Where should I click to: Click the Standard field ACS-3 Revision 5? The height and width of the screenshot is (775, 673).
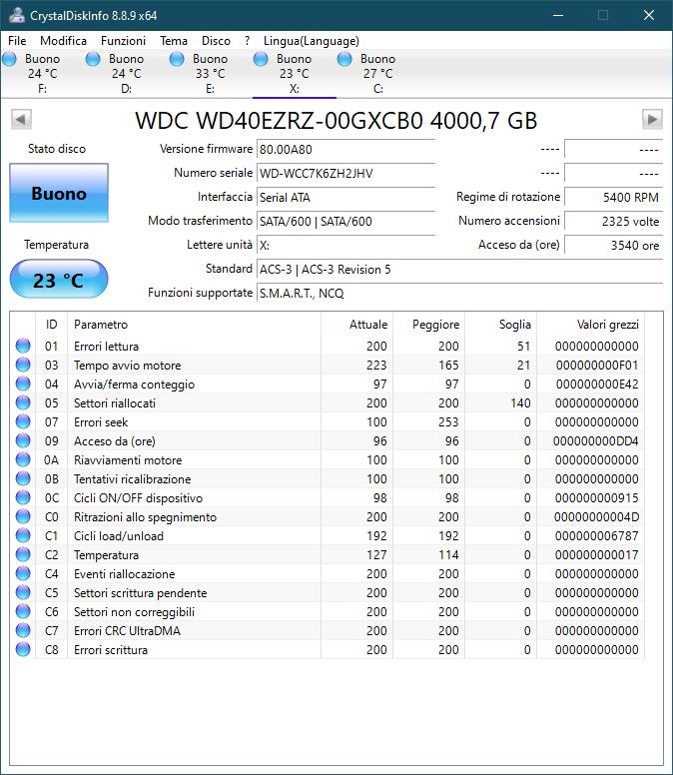459,270
